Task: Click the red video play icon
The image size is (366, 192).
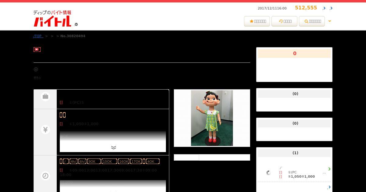Action: 37,49
